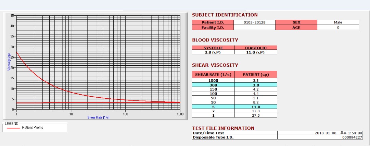Viewport: 370px width, 146px height.
Task: Select the DIASTOLIC 11.0 (cP) cell
Action: point(256,52)
